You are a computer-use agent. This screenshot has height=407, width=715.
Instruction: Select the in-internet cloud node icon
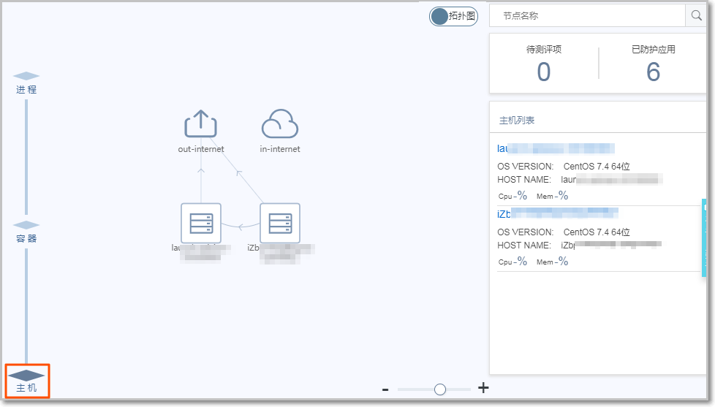[280, 125]
